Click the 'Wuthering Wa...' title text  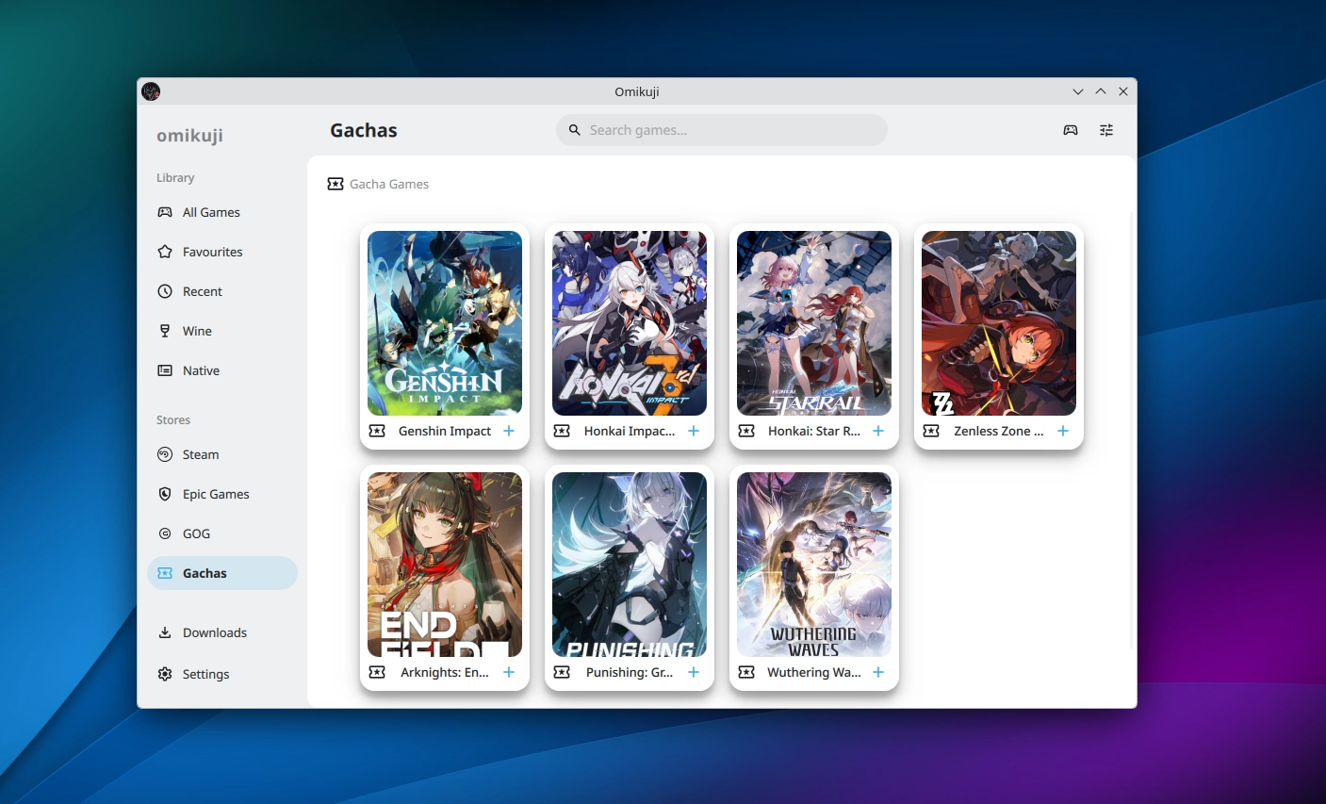[x=814, y=672]
